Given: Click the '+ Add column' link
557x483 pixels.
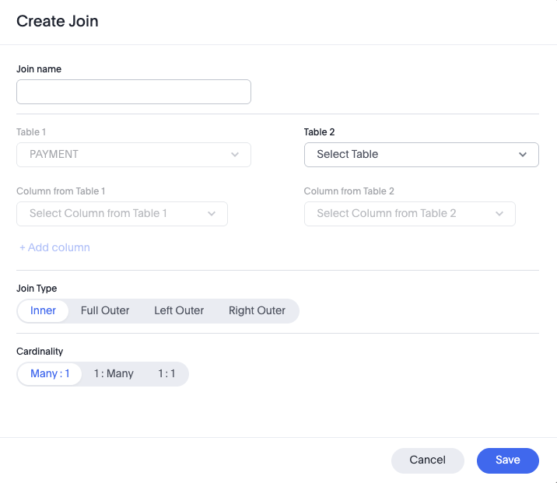Looking at the screenshot, I should coord(54,247).
